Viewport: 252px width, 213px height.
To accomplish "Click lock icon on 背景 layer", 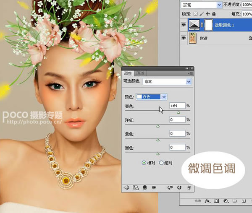I will click(250, 38).
